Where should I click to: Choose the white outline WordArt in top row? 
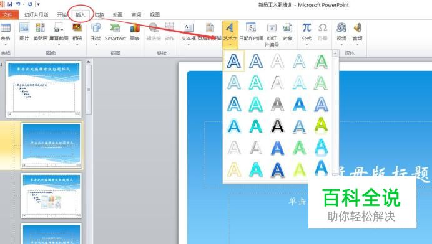[x=277, y=61]
